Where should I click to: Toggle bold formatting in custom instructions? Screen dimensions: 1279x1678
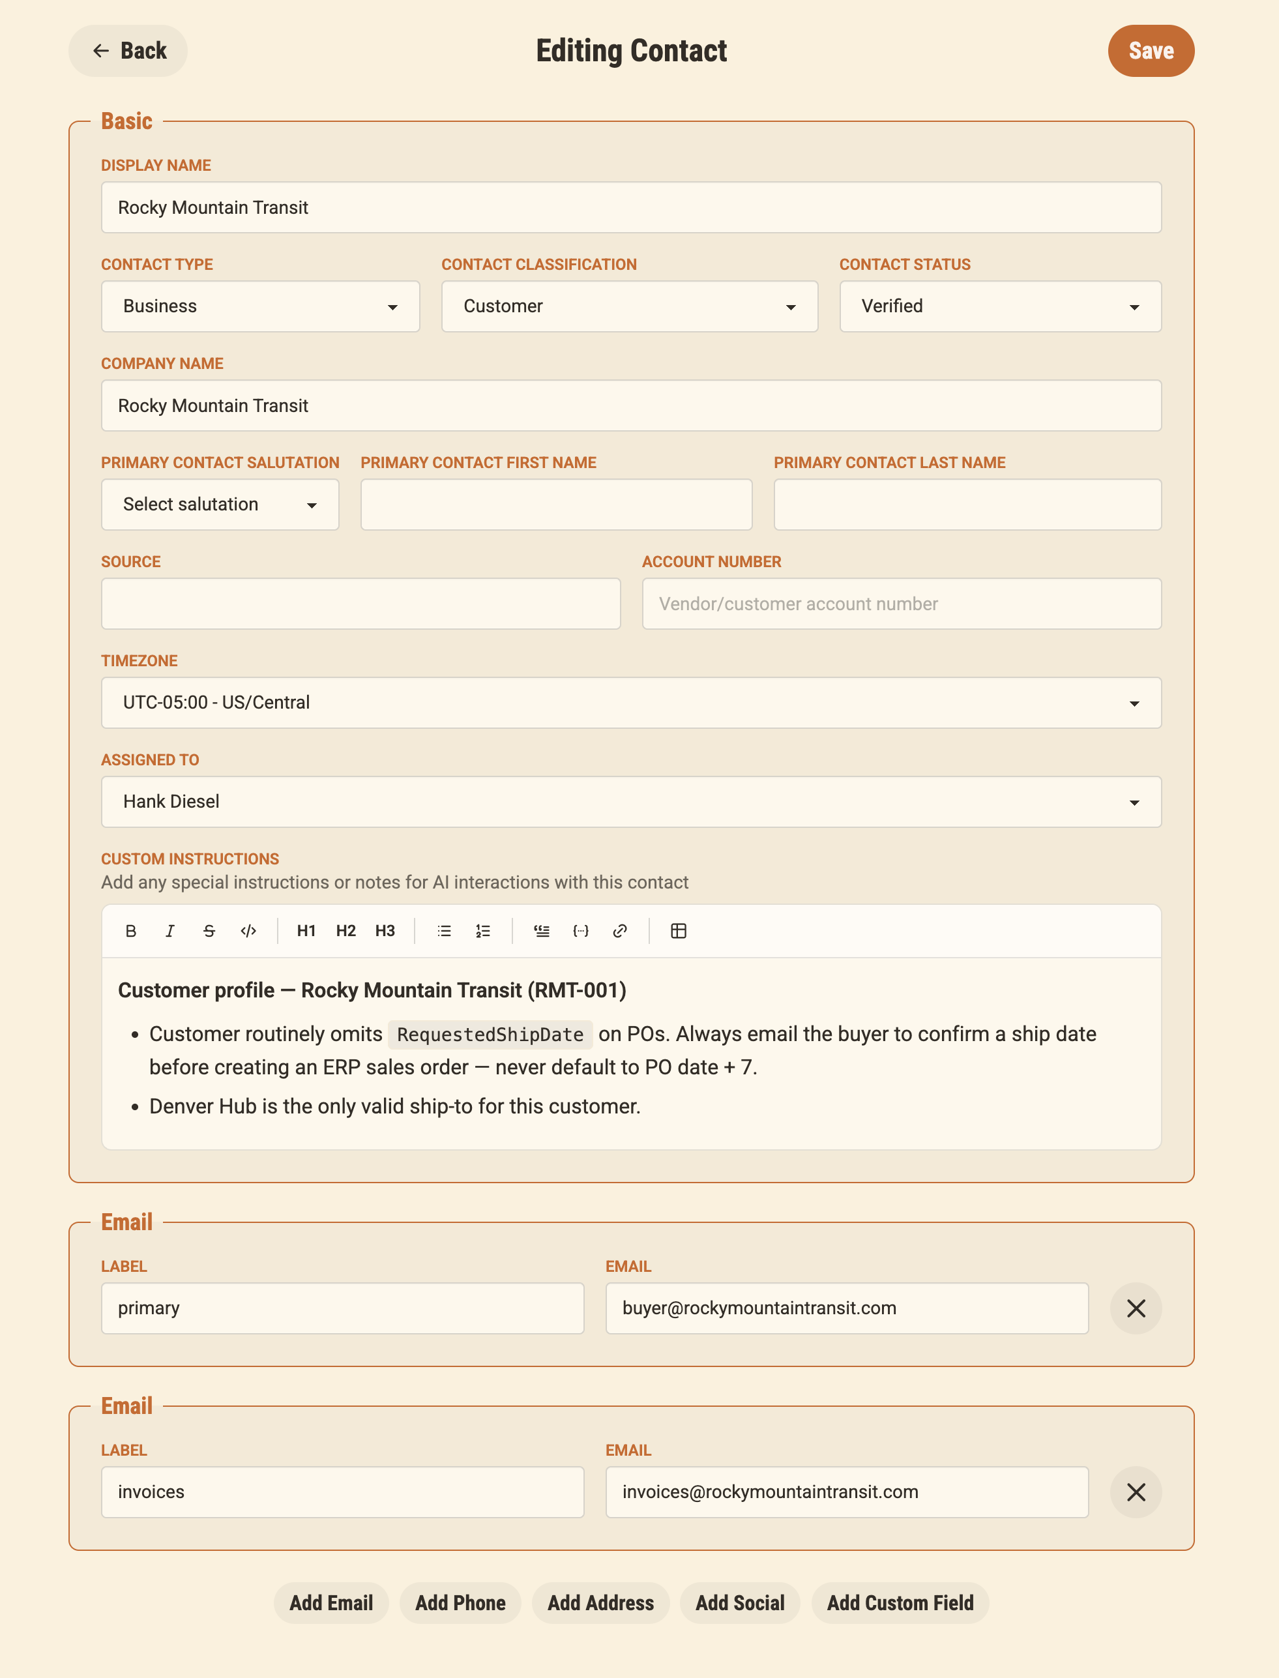(x=131, y=930)
